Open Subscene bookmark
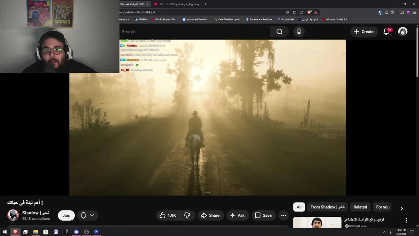 tap(260, 19)
